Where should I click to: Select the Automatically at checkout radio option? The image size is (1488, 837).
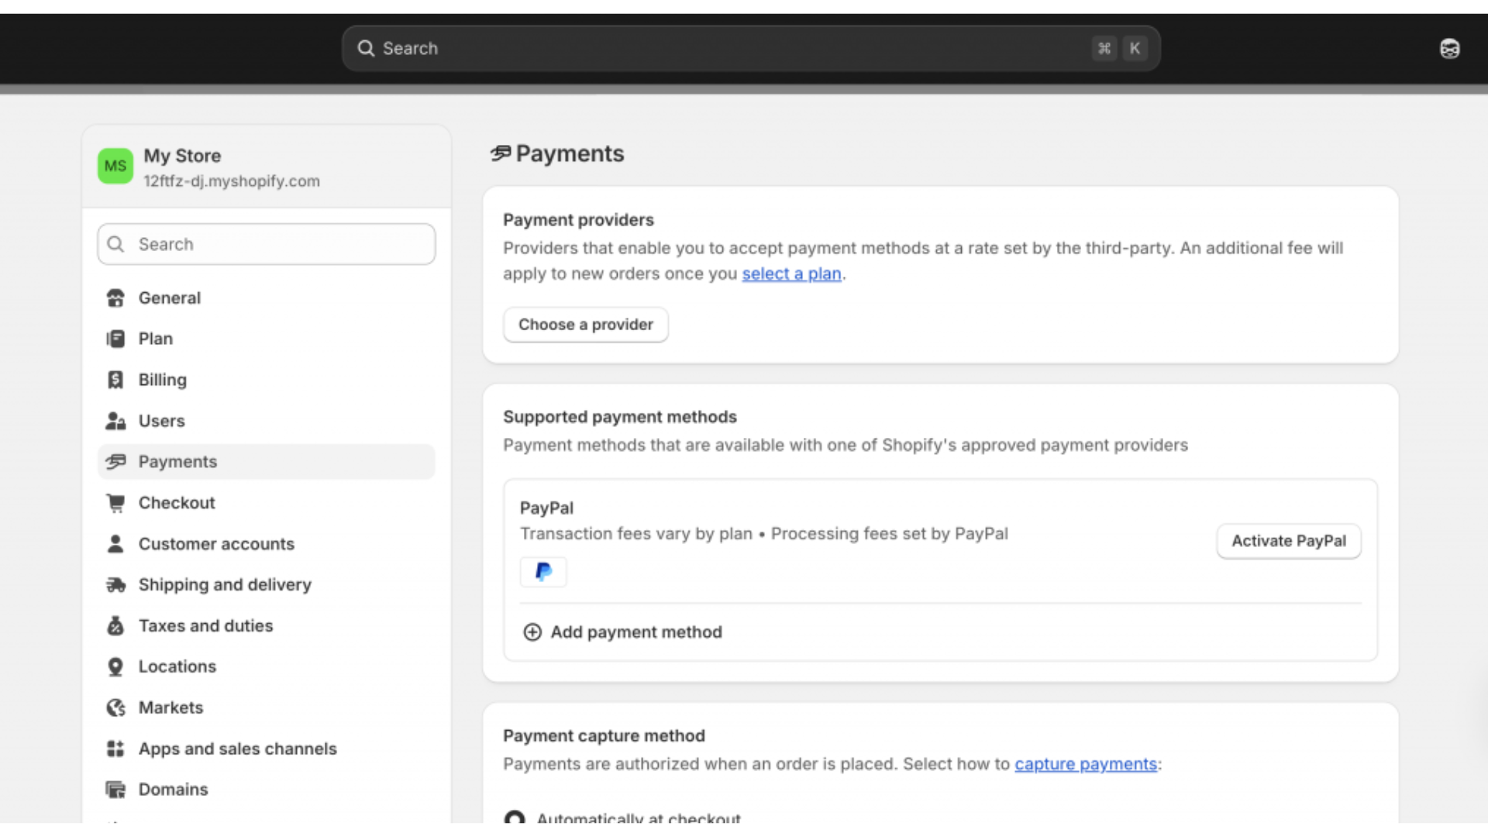515,817
